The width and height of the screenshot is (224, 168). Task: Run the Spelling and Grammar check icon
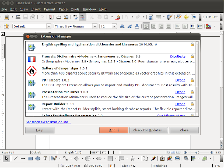[75, 17]
